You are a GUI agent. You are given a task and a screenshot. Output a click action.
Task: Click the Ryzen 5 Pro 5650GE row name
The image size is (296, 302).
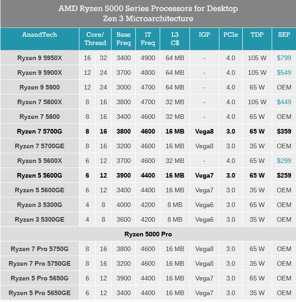(39, 293)
